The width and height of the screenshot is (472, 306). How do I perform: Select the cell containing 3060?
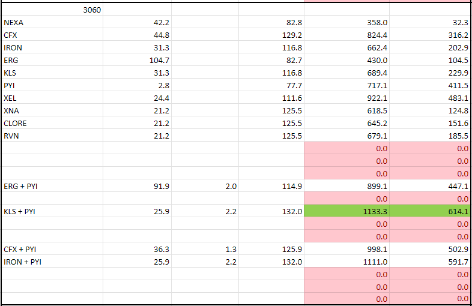click(x=52, y=10)
